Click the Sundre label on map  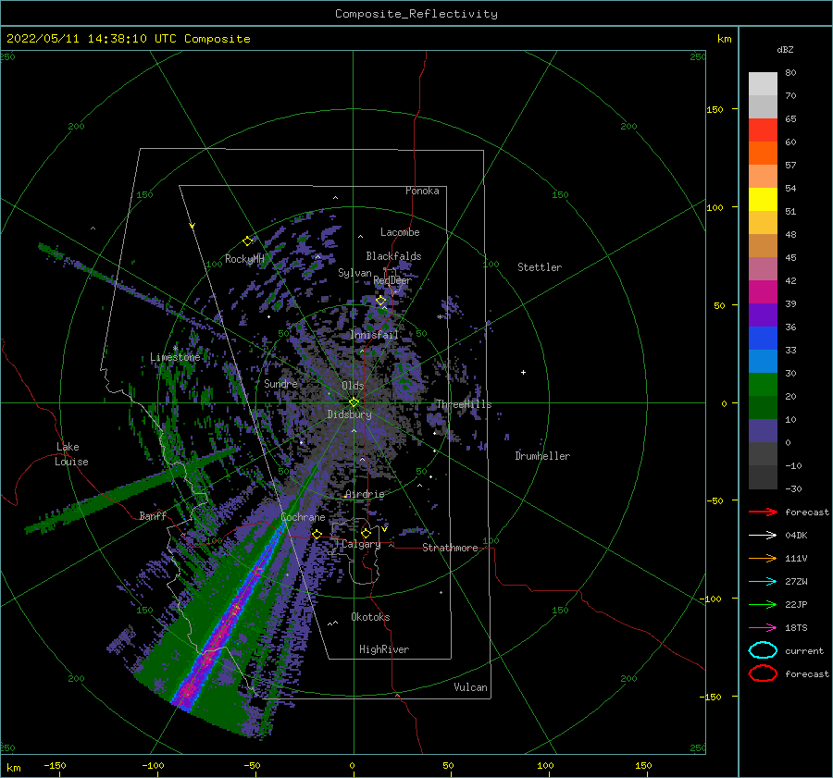280,383
